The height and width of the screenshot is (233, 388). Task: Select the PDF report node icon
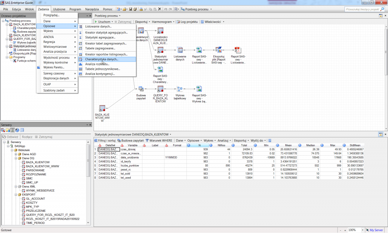click(238, 50)
